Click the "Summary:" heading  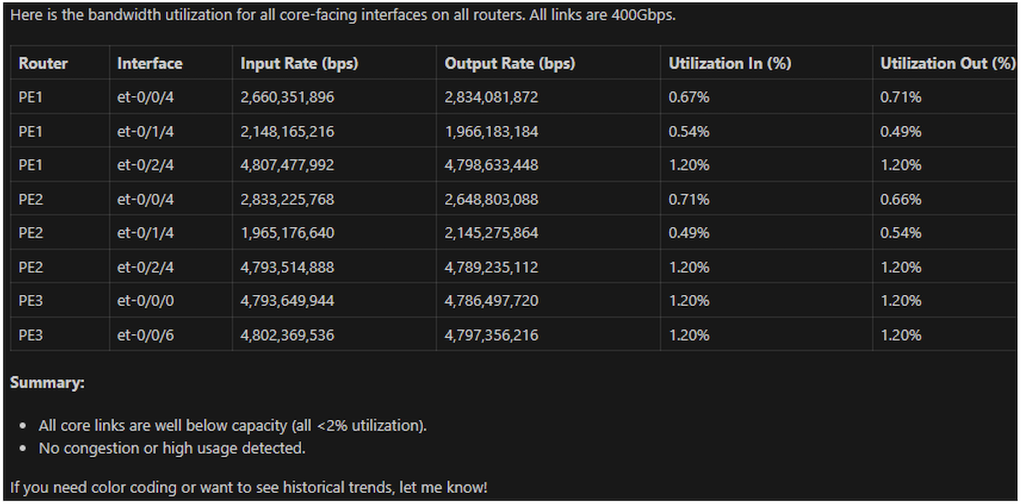[x=47, y=383]
